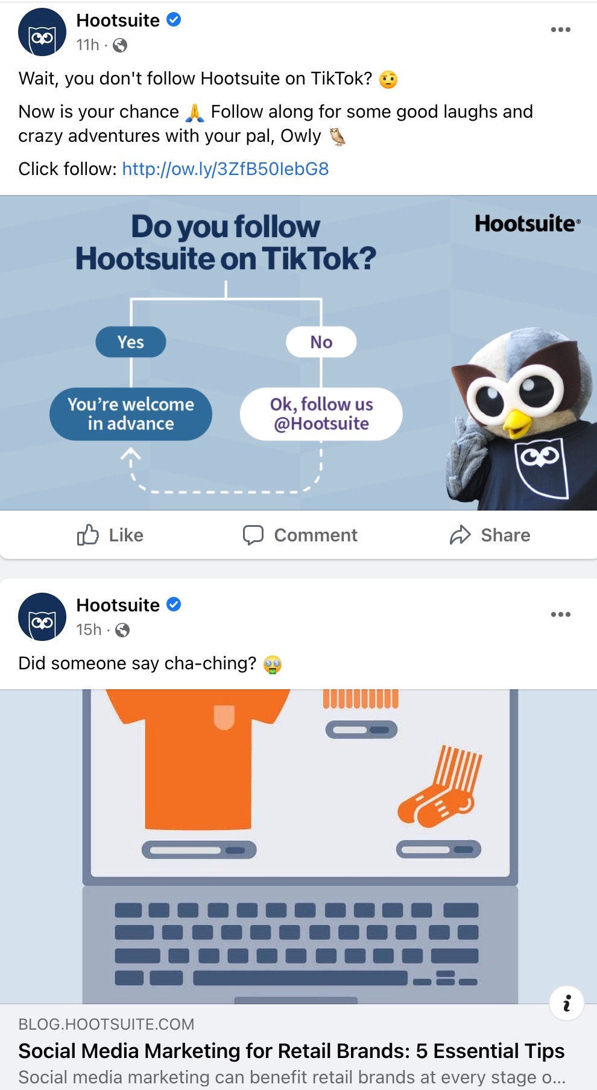Open the first post's three-dot options menu
Image resolution: width=597 pixels, height=1090 pixels.
(560, 30)
